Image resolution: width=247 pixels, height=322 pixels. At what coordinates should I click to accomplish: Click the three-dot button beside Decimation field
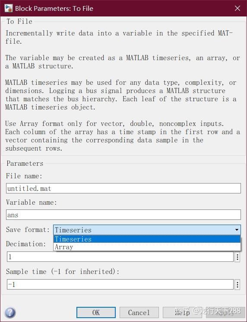(x=237, y=257)
